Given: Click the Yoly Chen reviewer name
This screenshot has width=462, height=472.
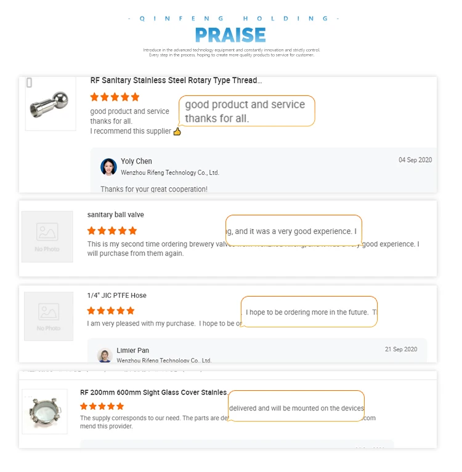Looking at the screenshot, I should [136, 161].
